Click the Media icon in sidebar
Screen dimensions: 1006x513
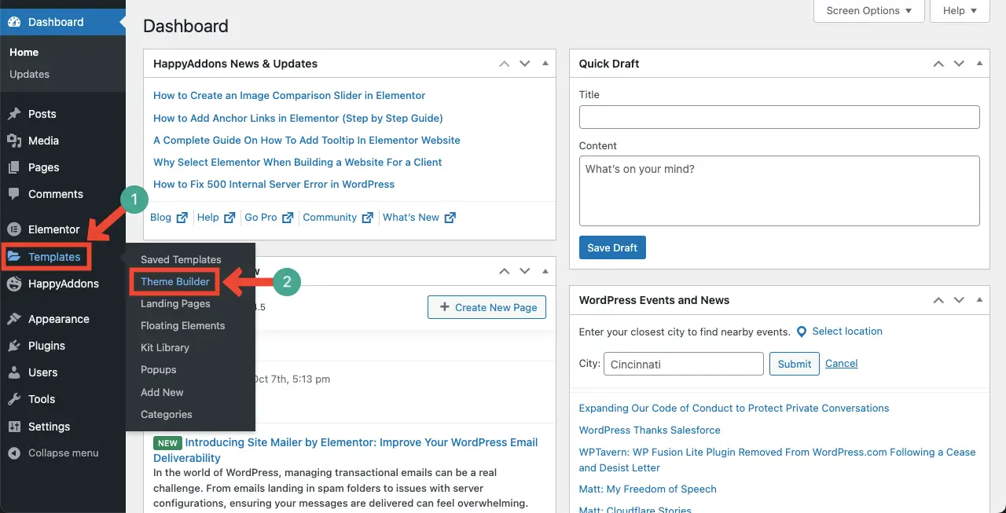point(14,141)
